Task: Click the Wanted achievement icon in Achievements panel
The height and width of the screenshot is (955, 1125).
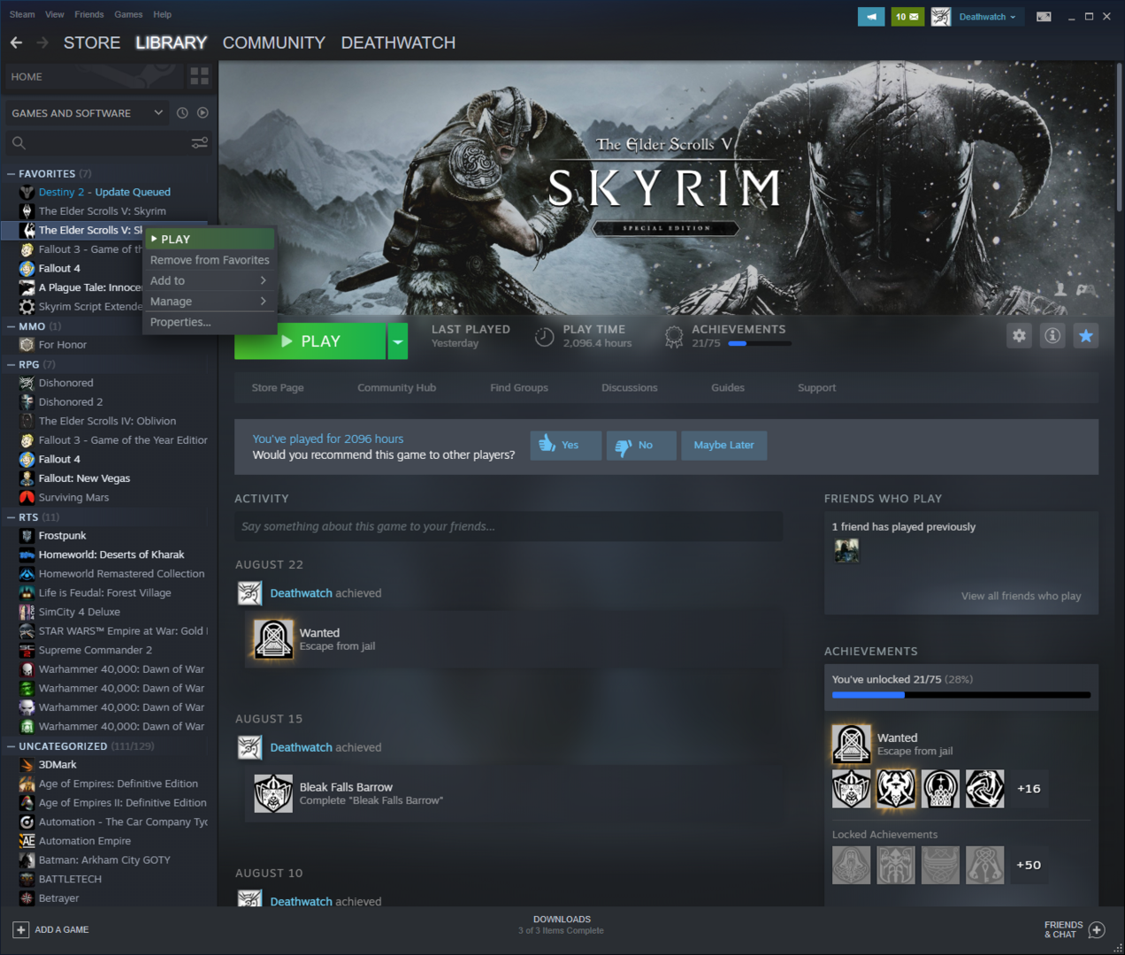Action: (852, 744)
